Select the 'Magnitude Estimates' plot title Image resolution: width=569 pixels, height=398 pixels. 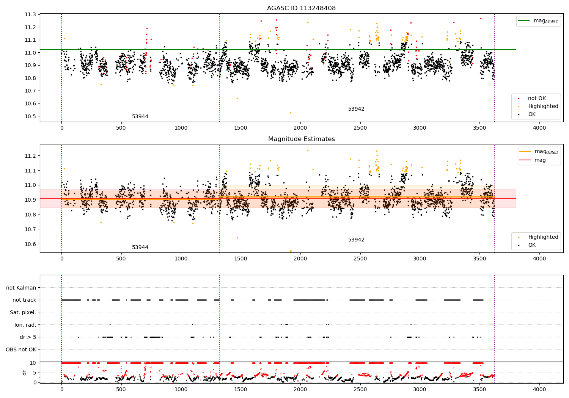click(301, 139)
